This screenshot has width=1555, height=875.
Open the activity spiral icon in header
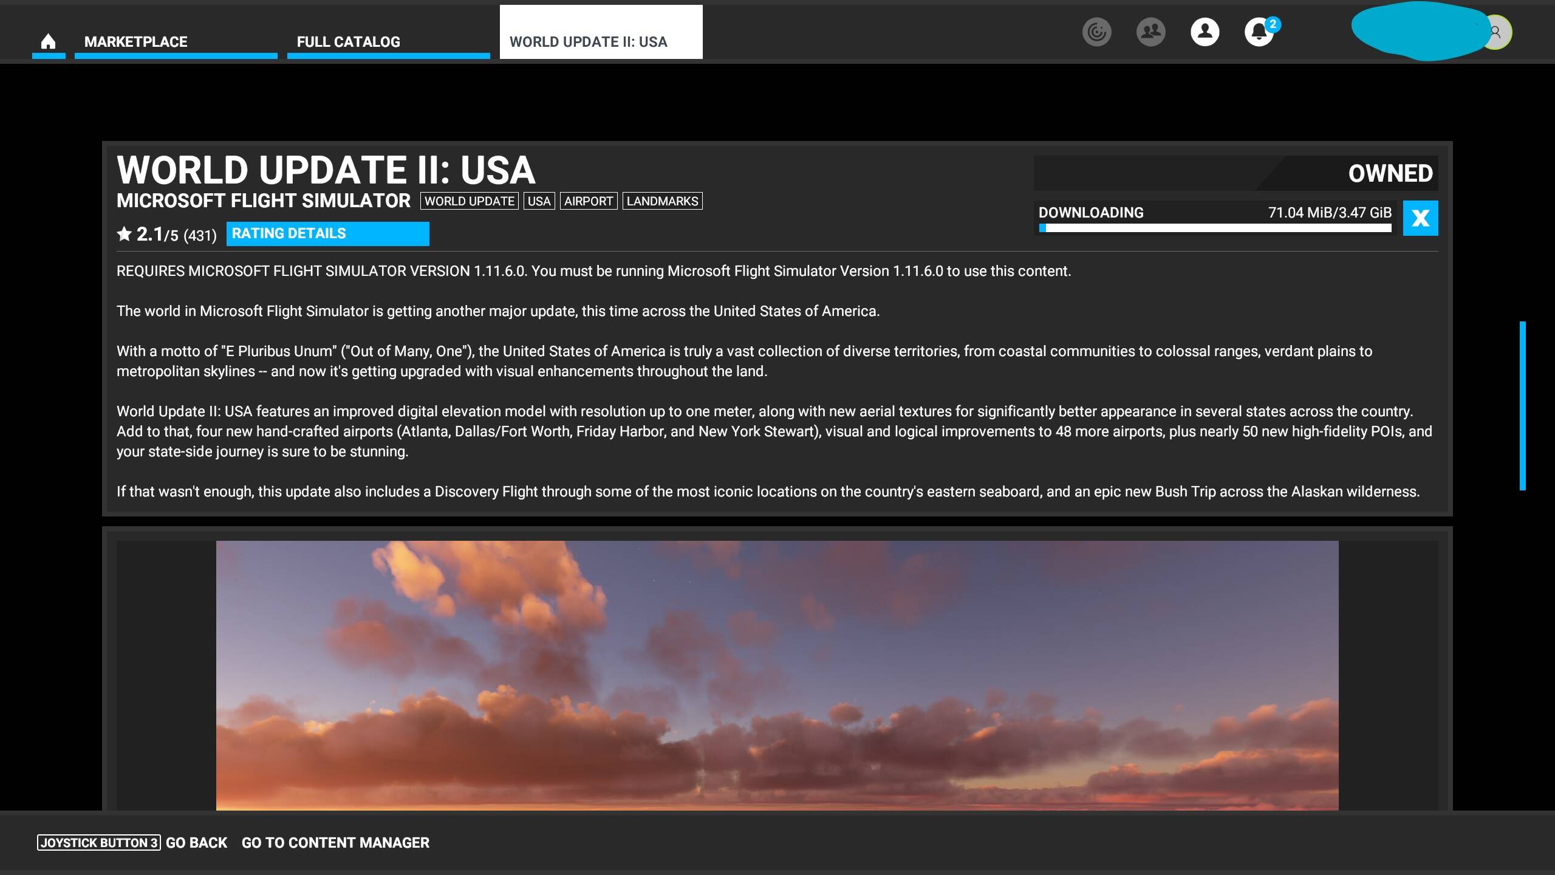[x=1096, y=32]
